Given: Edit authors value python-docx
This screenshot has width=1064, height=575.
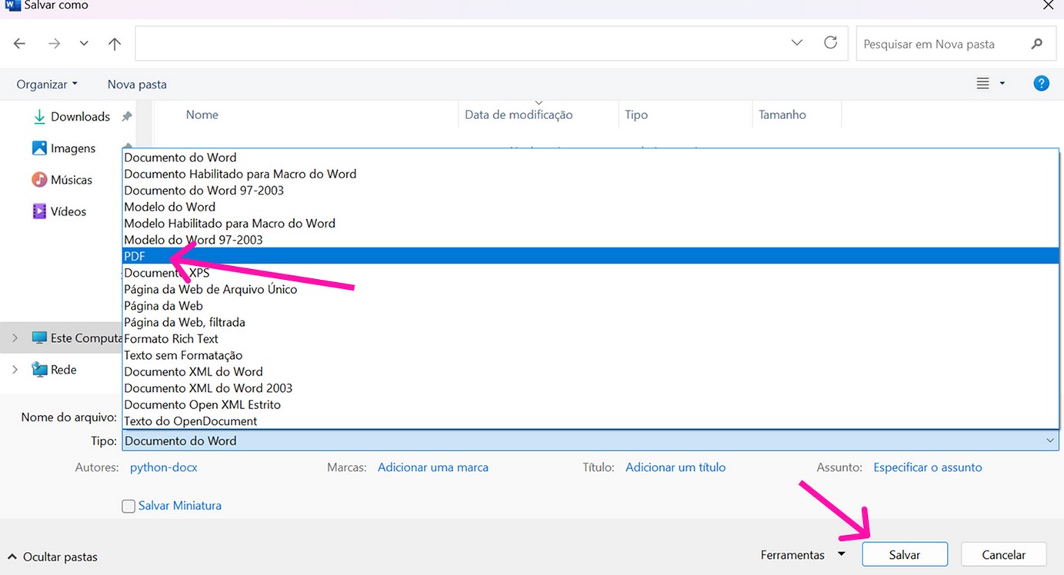Looking at the screenshot, I should [x=164, y=467].
